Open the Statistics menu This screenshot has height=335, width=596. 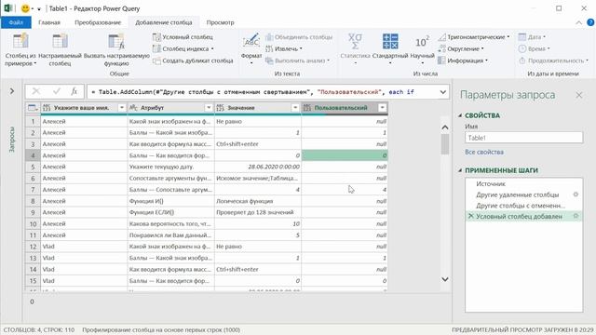tap(355, 48)
